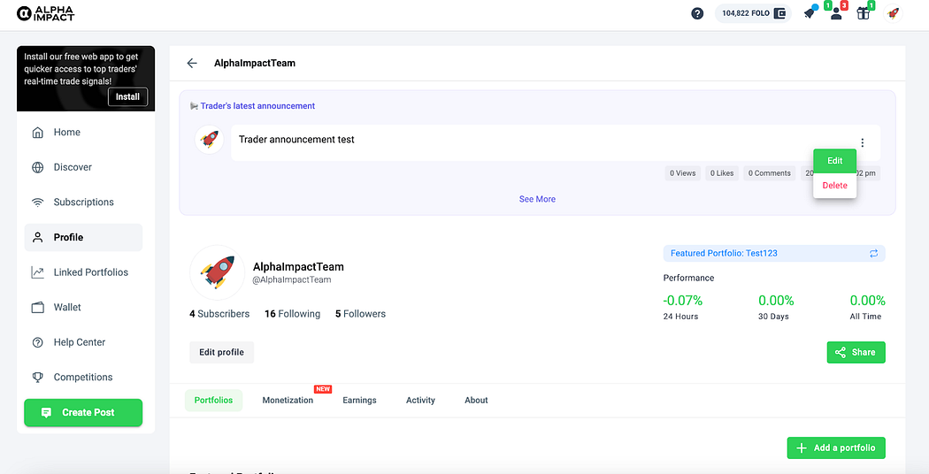This screenshot has height=474, width=929.
Task: Click the 0 Comments badge
Action: pyautogui.click(x=769, y=173)
